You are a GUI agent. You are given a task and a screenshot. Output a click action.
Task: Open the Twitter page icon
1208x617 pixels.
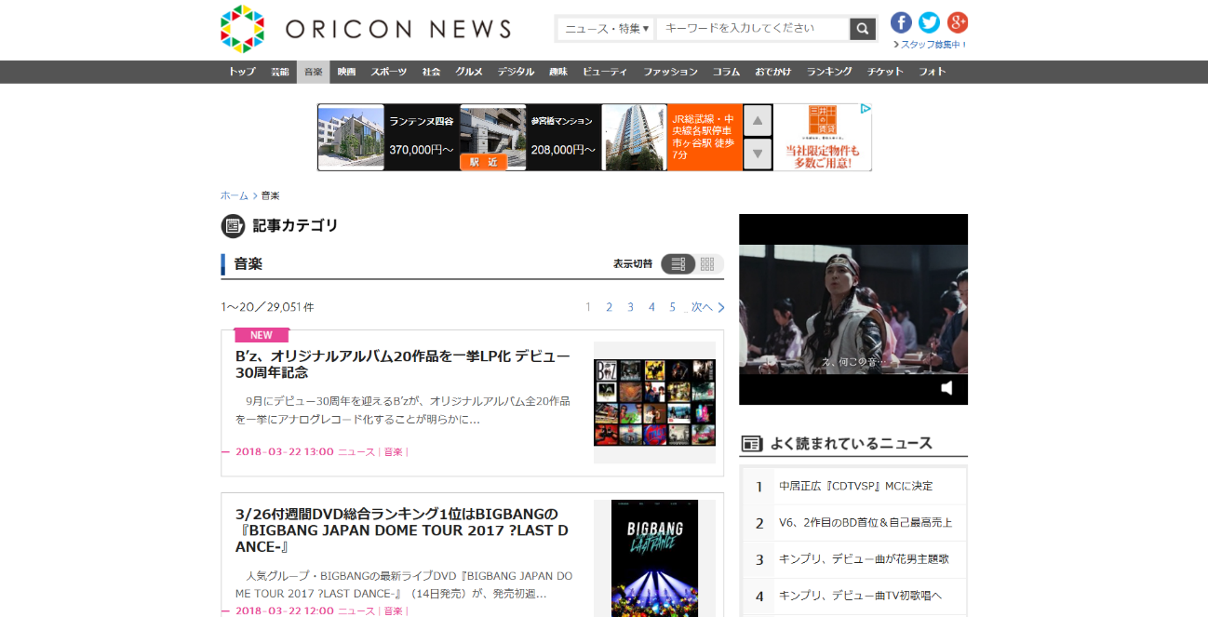click(929, 22)
